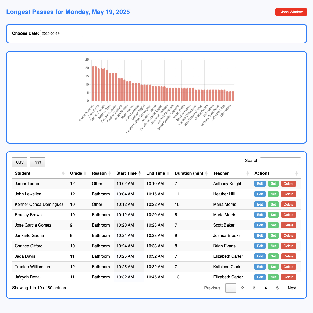
Task: Sort by Duration (min) column arrows
Action: click(x=206, y=173)
